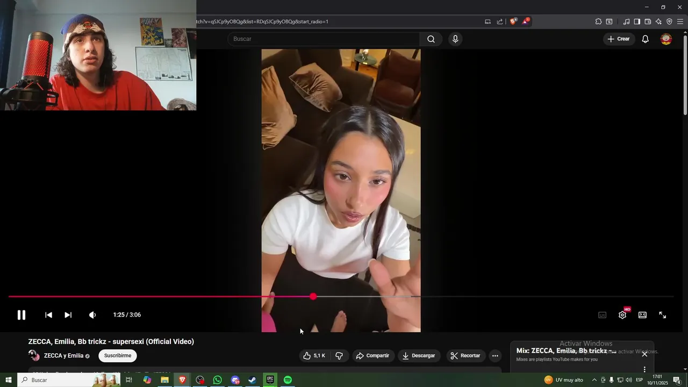
Task: Click the red progress bar scrubber
Action: pos(313,297)
